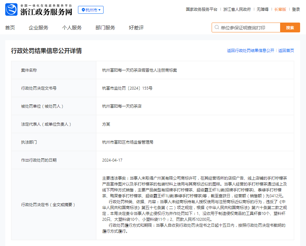Select the 个人服务 navigation item
Image resolution: width=306 pixels, height=246 pixels.
tap(72, 28)
